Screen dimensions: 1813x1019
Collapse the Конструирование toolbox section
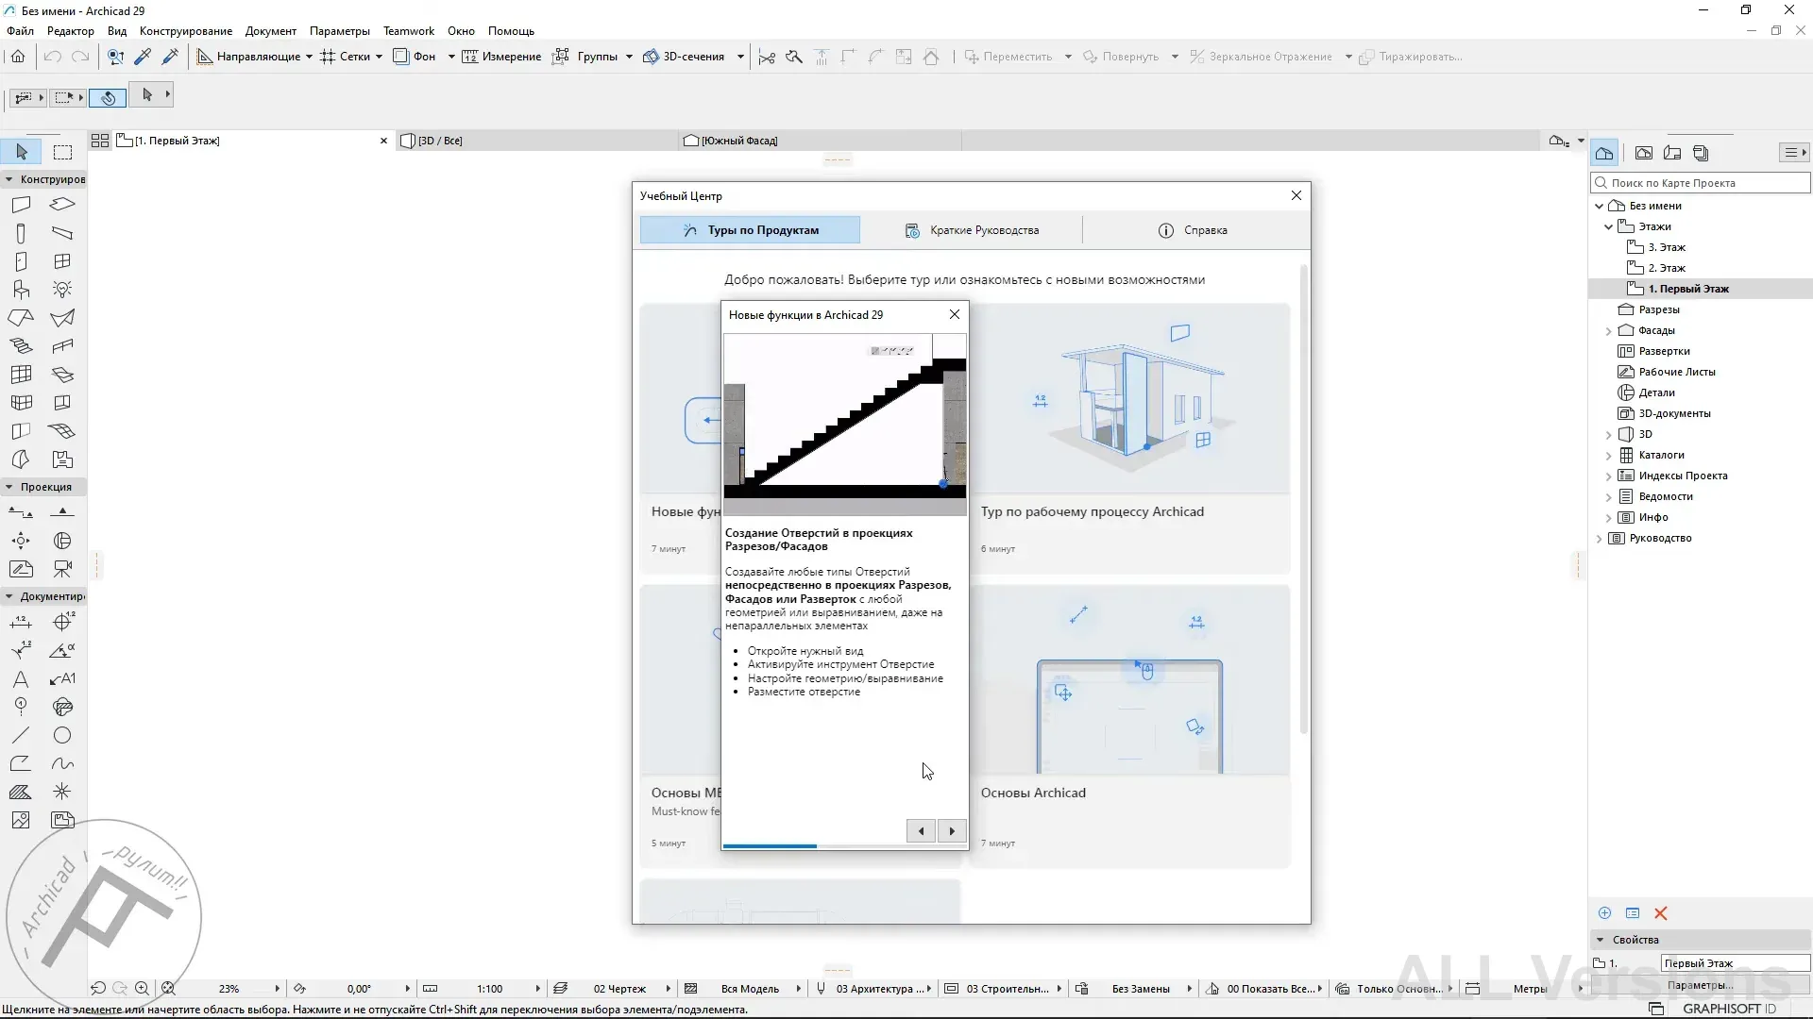pyautogui.click(x=8, y=179)
